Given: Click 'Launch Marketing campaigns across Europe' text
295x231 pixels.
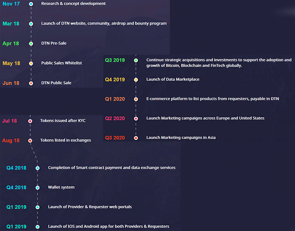Looking at the screenshot, I should pyautogui.click(x=205, y=118).
